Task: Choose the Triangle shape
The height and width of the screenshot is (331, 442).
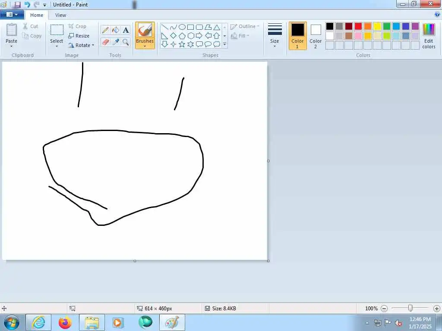Action: click(x=217, y=27)
